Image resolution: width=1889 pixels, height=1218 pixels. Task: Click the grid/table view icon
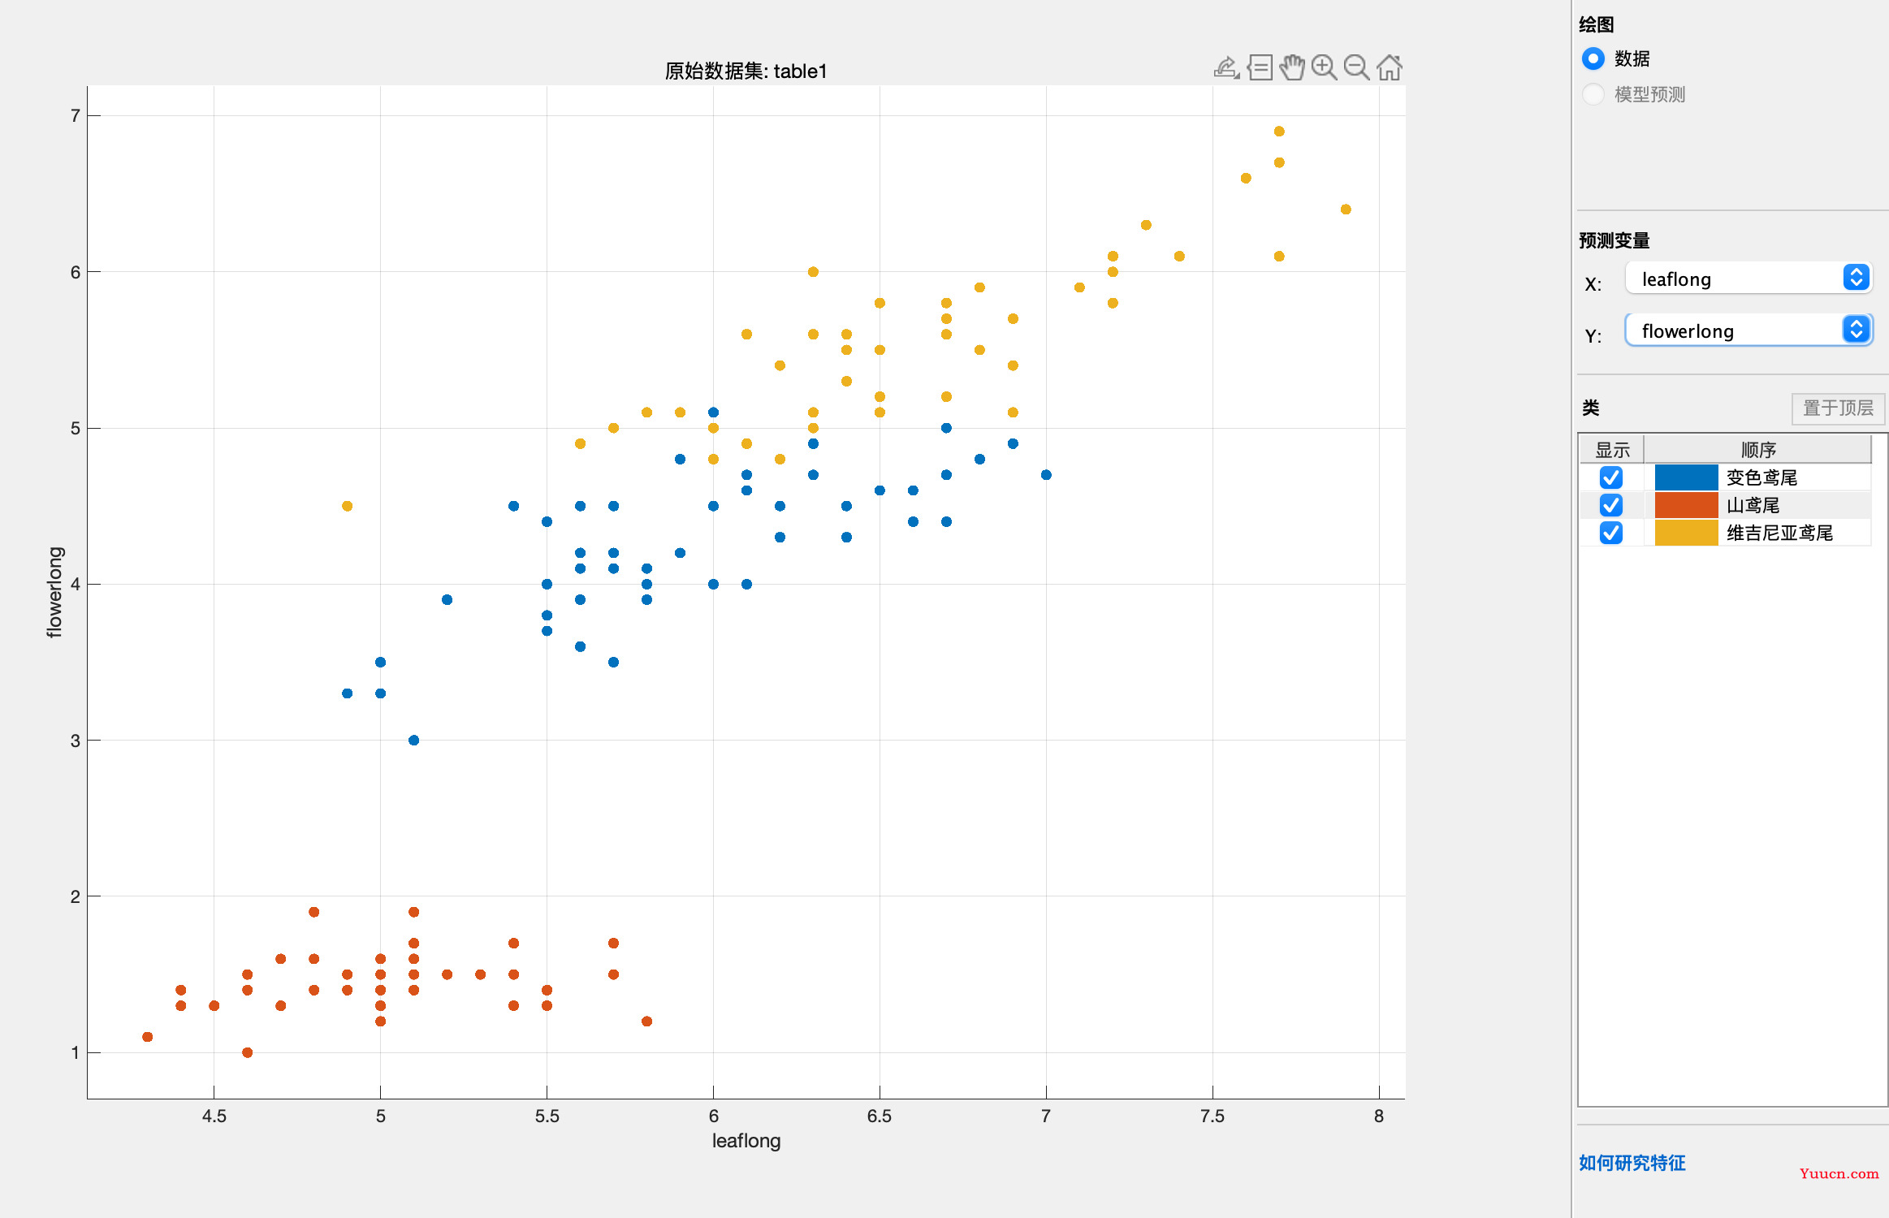pyautogui.click(x=1257, y=69)
